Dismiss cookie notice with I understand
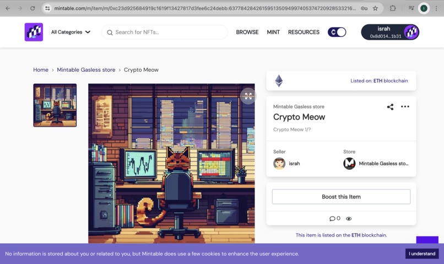 point(422,254)
